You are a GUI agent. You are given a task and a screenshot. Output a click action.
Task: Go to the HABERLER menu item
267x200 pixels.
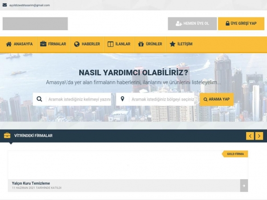(87, 44)
